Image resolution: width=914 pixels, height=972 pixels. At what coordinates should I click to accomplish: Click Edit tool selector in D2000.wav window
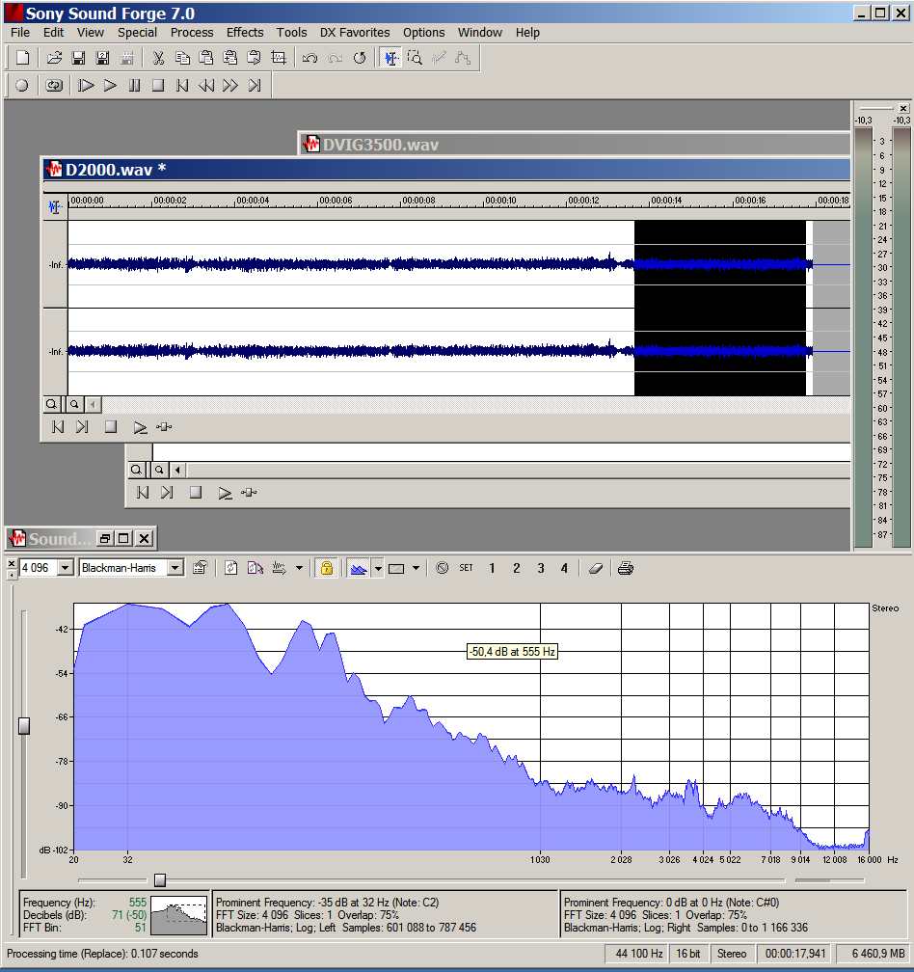(x=55, y=206)
